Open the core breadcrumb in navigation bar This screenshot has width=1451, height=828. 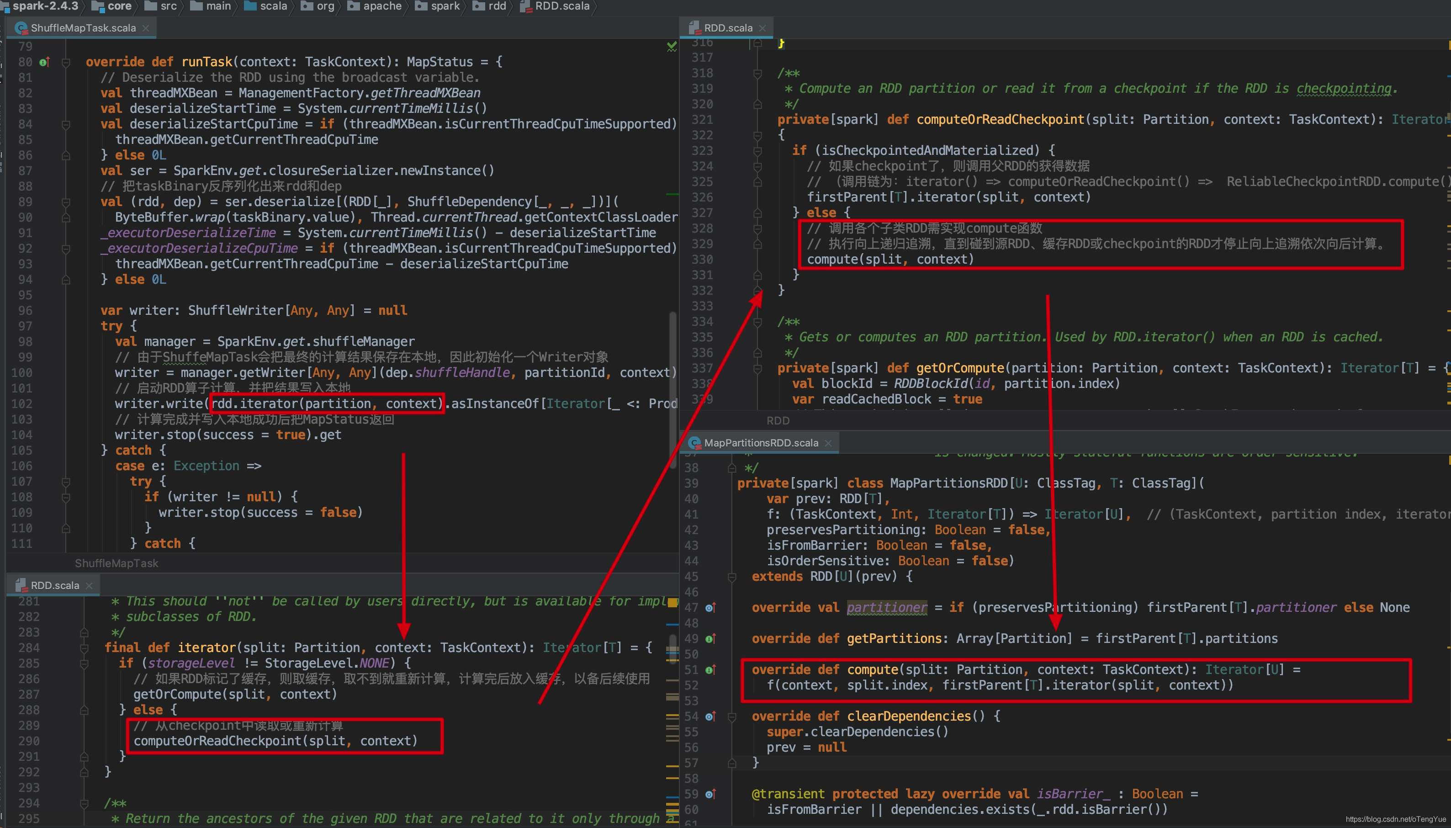119,6
